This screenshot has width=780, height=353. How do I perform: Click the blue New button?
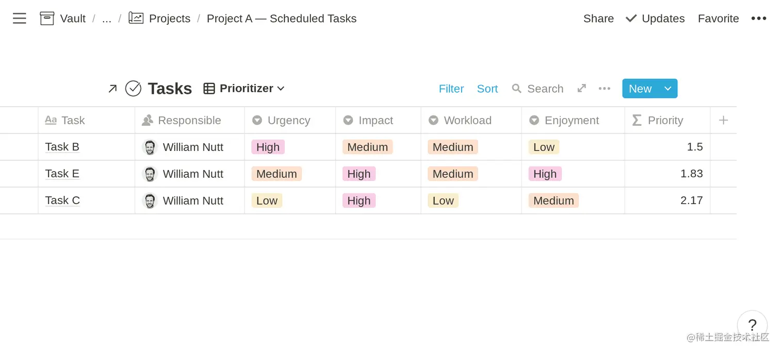(640, 88)
